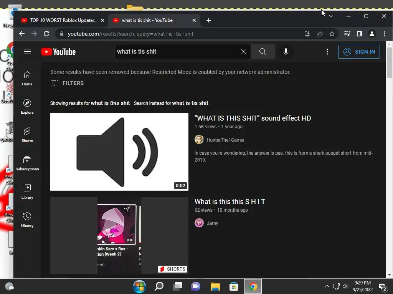Show hidden system tray icons

pos(327,286)
